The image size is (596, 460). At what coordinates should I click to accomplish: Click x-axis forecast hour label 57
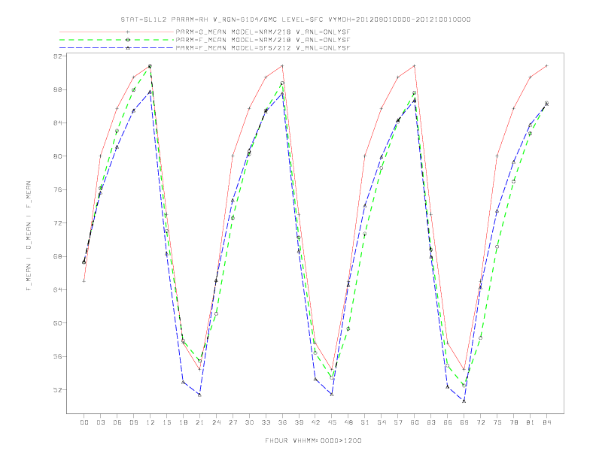tap(398, 422)
